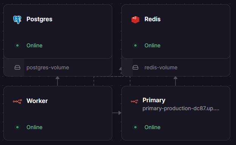The width and height of the screenshot is (236, 145).
Task: Click the Online status text on Postgres
Action: click(34, 45)
